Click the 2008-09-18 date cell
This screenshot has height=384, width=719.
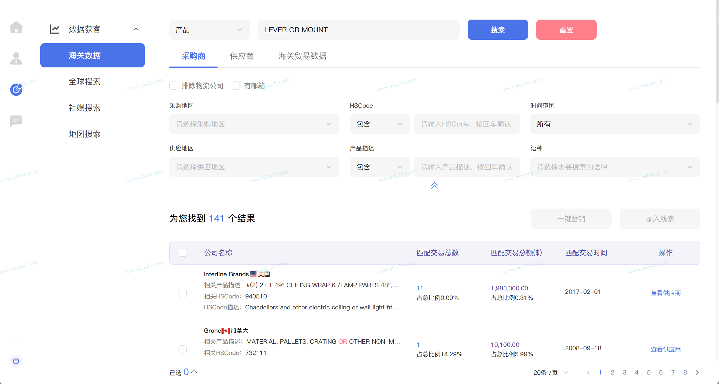583,348
